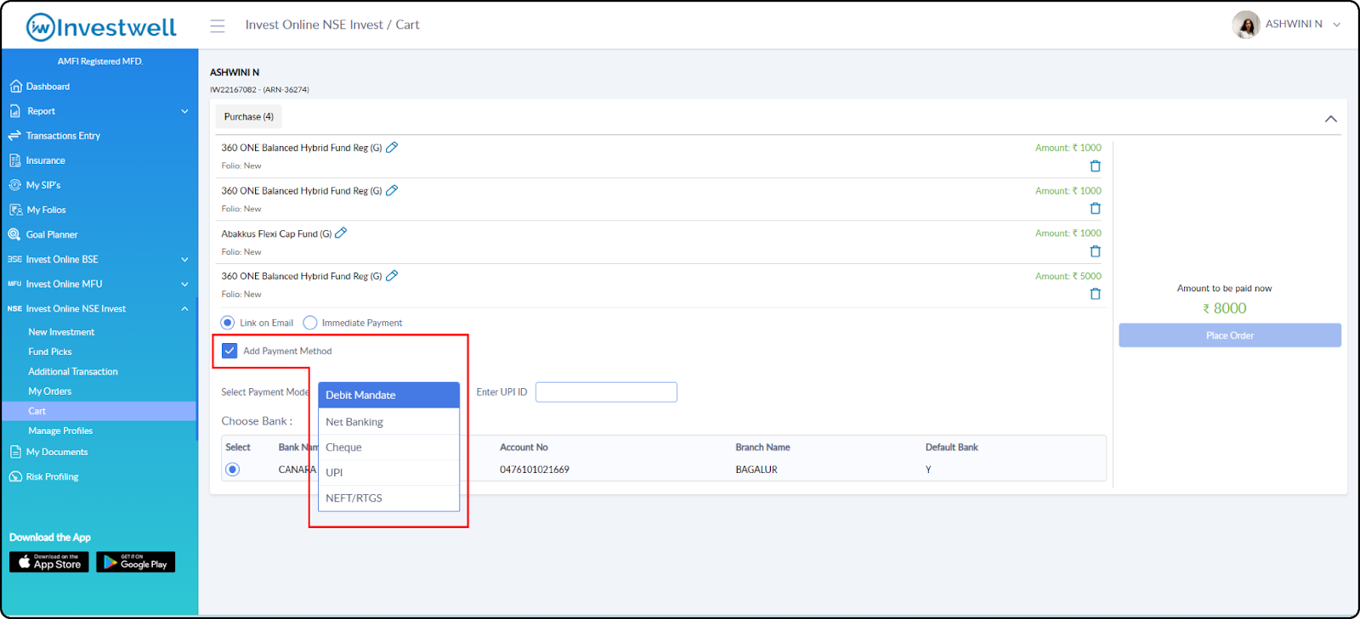
Task: Open the My Documents link
Action: pyautogui.click(x=57, y=453)
